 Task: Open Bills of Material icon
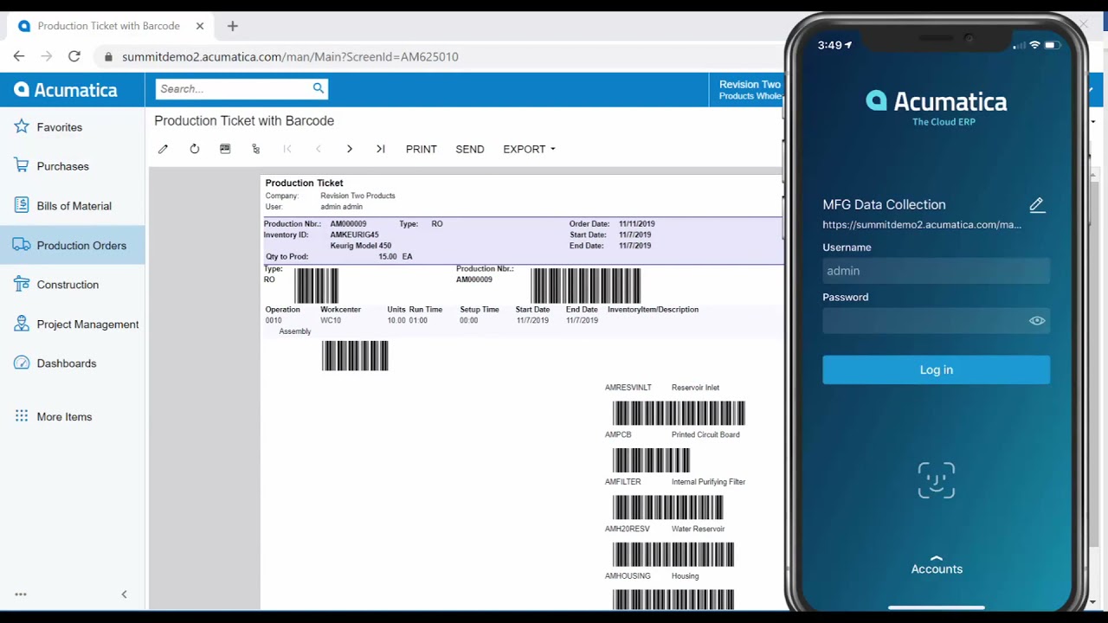[22, 206]
